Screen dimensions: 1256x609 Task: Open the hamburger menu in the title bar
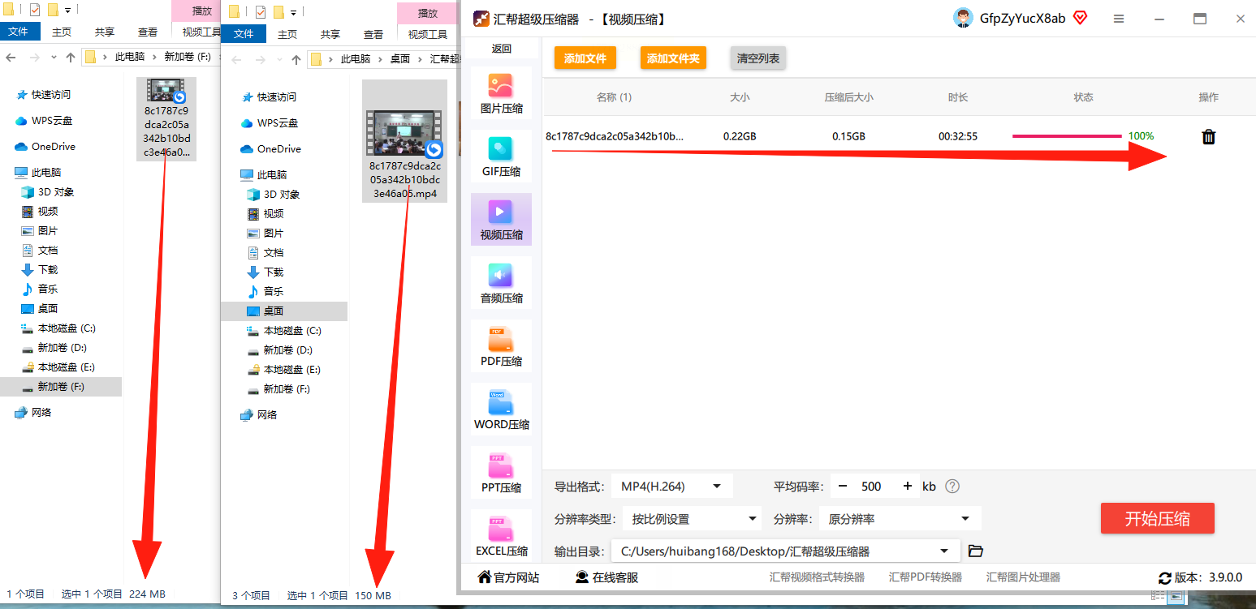(1119, 19)
